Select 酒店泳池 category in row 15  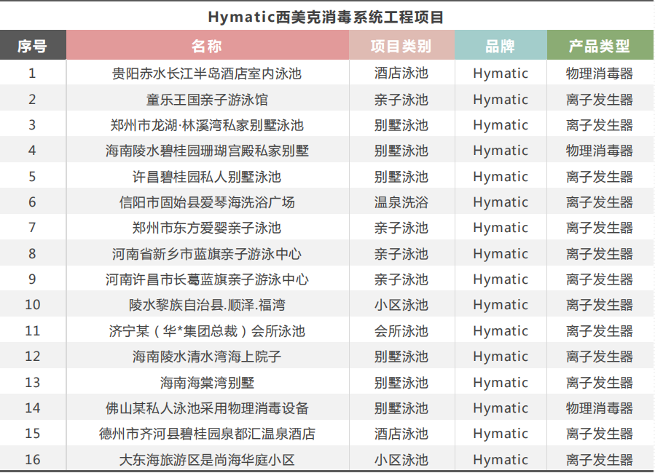[x=401, y=434]
